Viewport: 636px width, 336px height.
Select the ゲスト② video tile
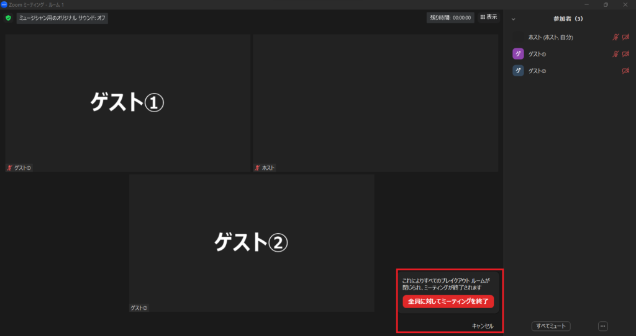[x=251, y=242]
